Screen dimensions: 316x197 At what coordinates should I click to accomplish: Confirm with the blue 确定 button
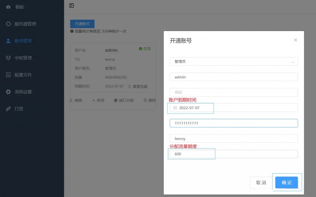pos(287,183)
